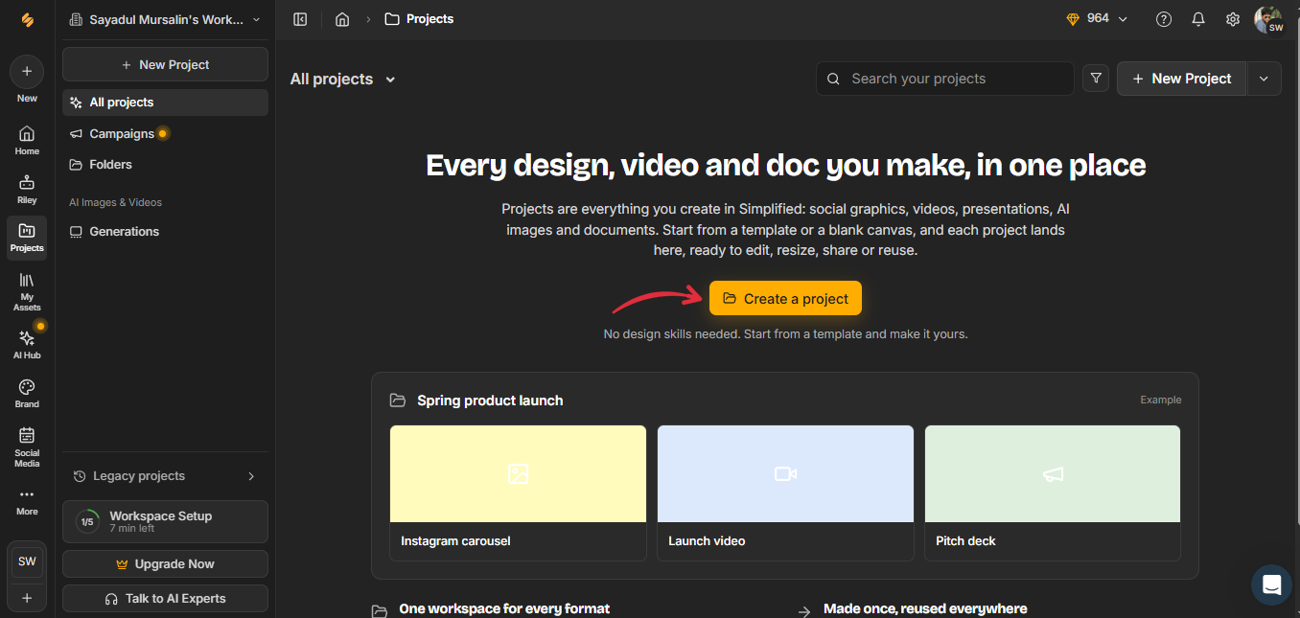Screen dimensions: 1300x618
Task: Click the SW workspace switcher tile
Action: tap(27, 561)
